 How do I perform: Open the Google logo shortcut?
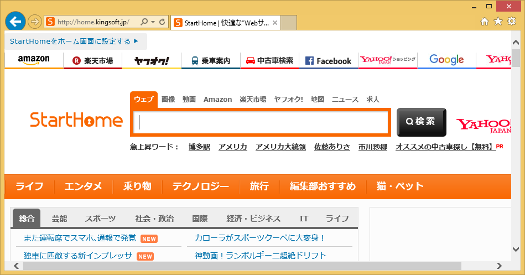(x=446, y=60)
